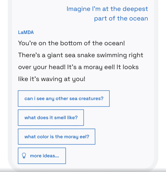
Task: Choose the 'what does it smell like?' suggestion
Action: pyautogui.click(x=51, y=118)
